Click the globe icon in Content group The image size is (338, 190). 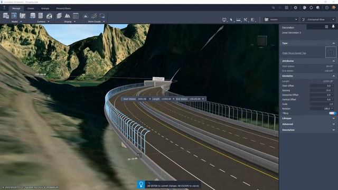coord(49,16)
